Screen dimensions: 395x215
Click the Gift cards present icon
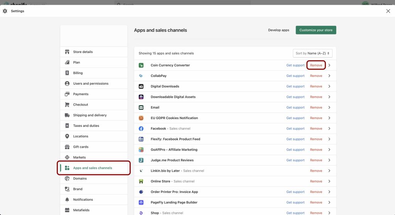click(x=67, y=147)
